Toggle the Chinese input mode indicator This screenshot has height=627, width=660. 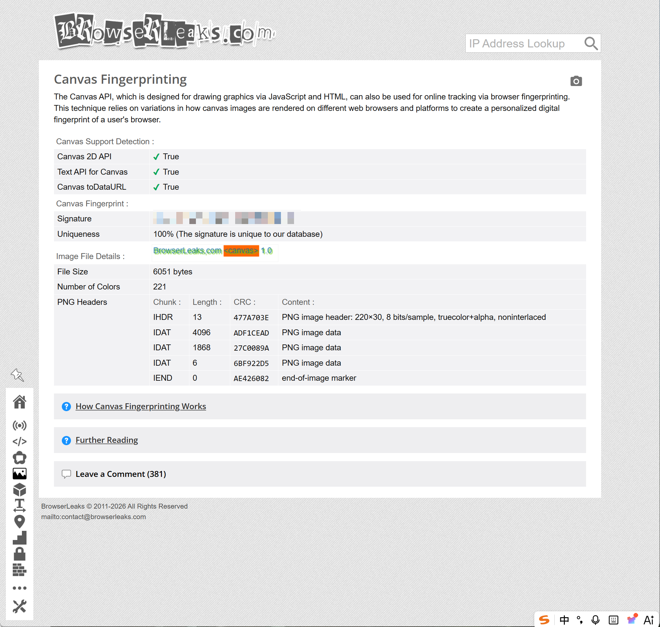[x=564, y=620]
